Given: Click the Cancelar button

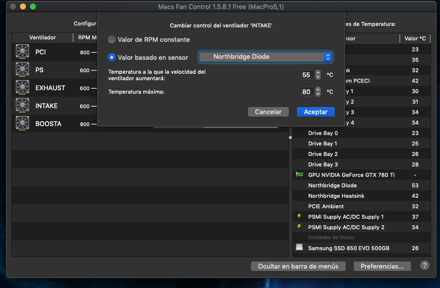Looking at the screenshot, I should [268, 112].
